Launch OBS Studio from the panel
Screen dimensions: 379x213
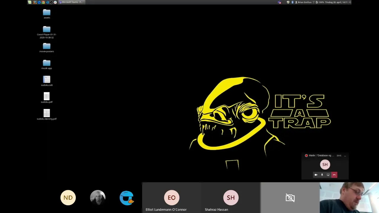[51, 2]
